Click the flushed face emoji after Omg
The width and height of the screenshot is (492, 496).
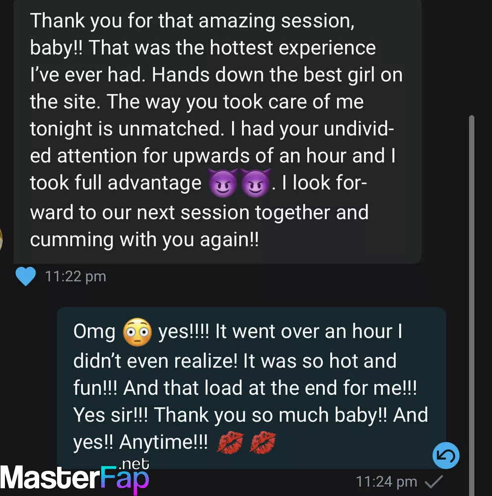pyautogui.click(x=137, y=332)
